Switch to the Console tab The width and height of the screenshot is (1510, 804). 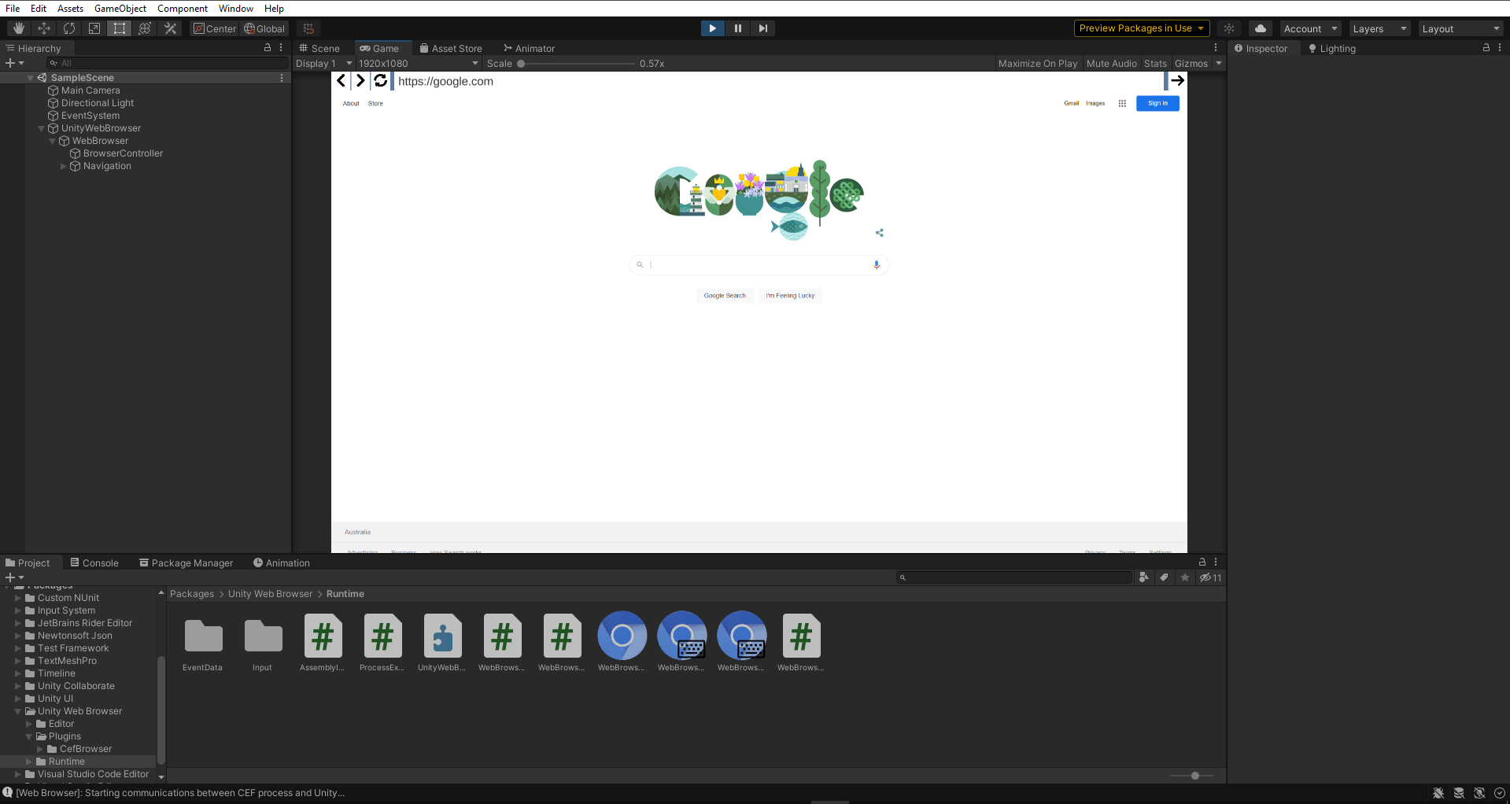pos(94,562)
